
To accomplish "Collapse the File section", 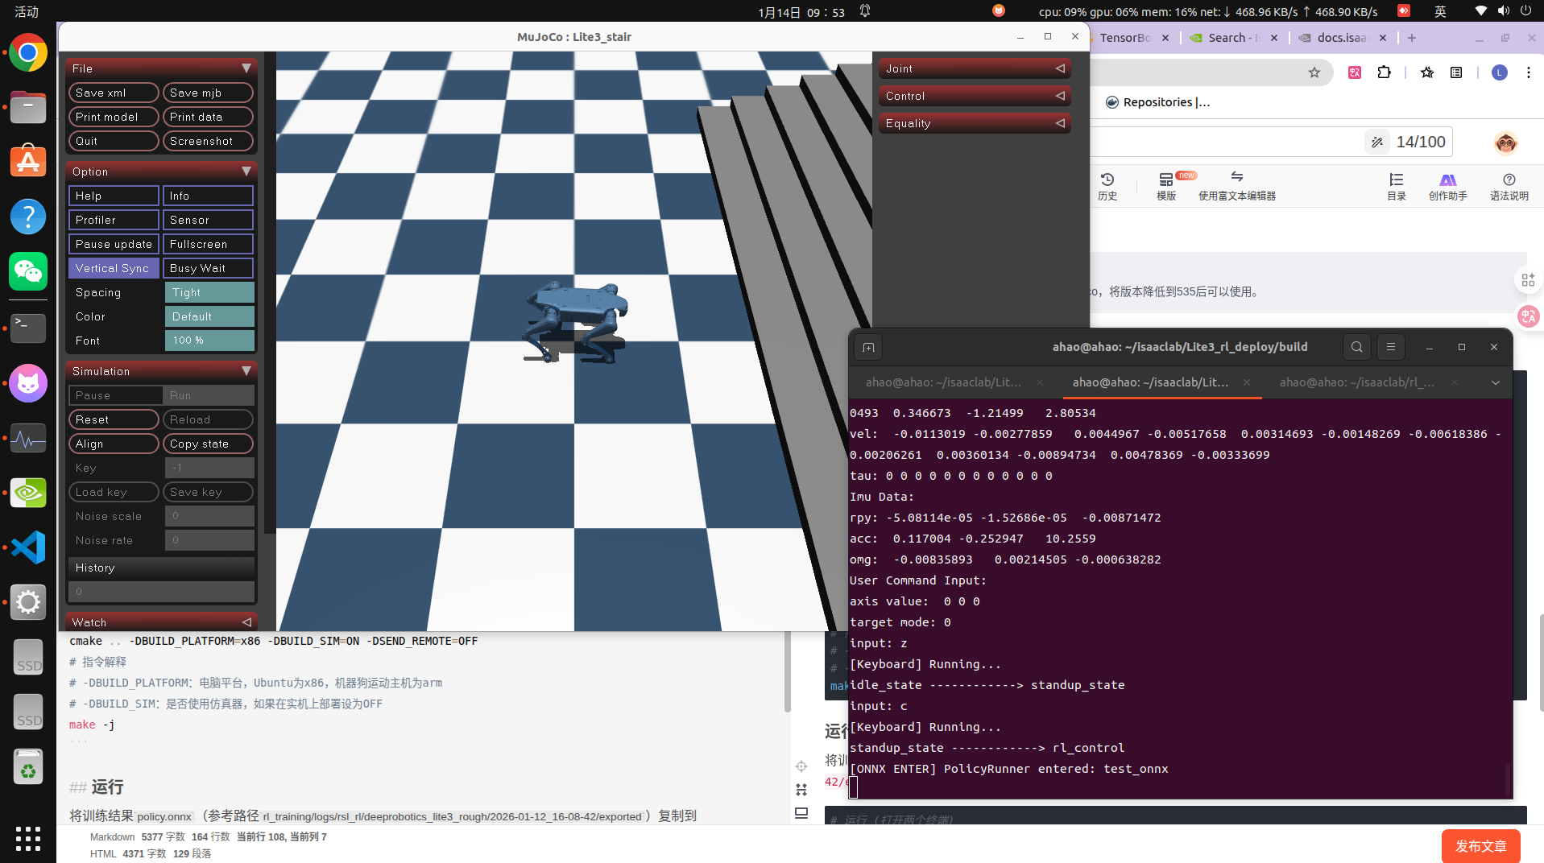I will [x=161, y=68].
